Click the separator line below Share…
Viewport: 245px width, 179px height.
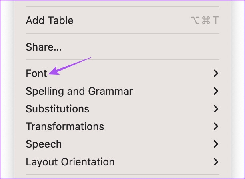point(122,60)
